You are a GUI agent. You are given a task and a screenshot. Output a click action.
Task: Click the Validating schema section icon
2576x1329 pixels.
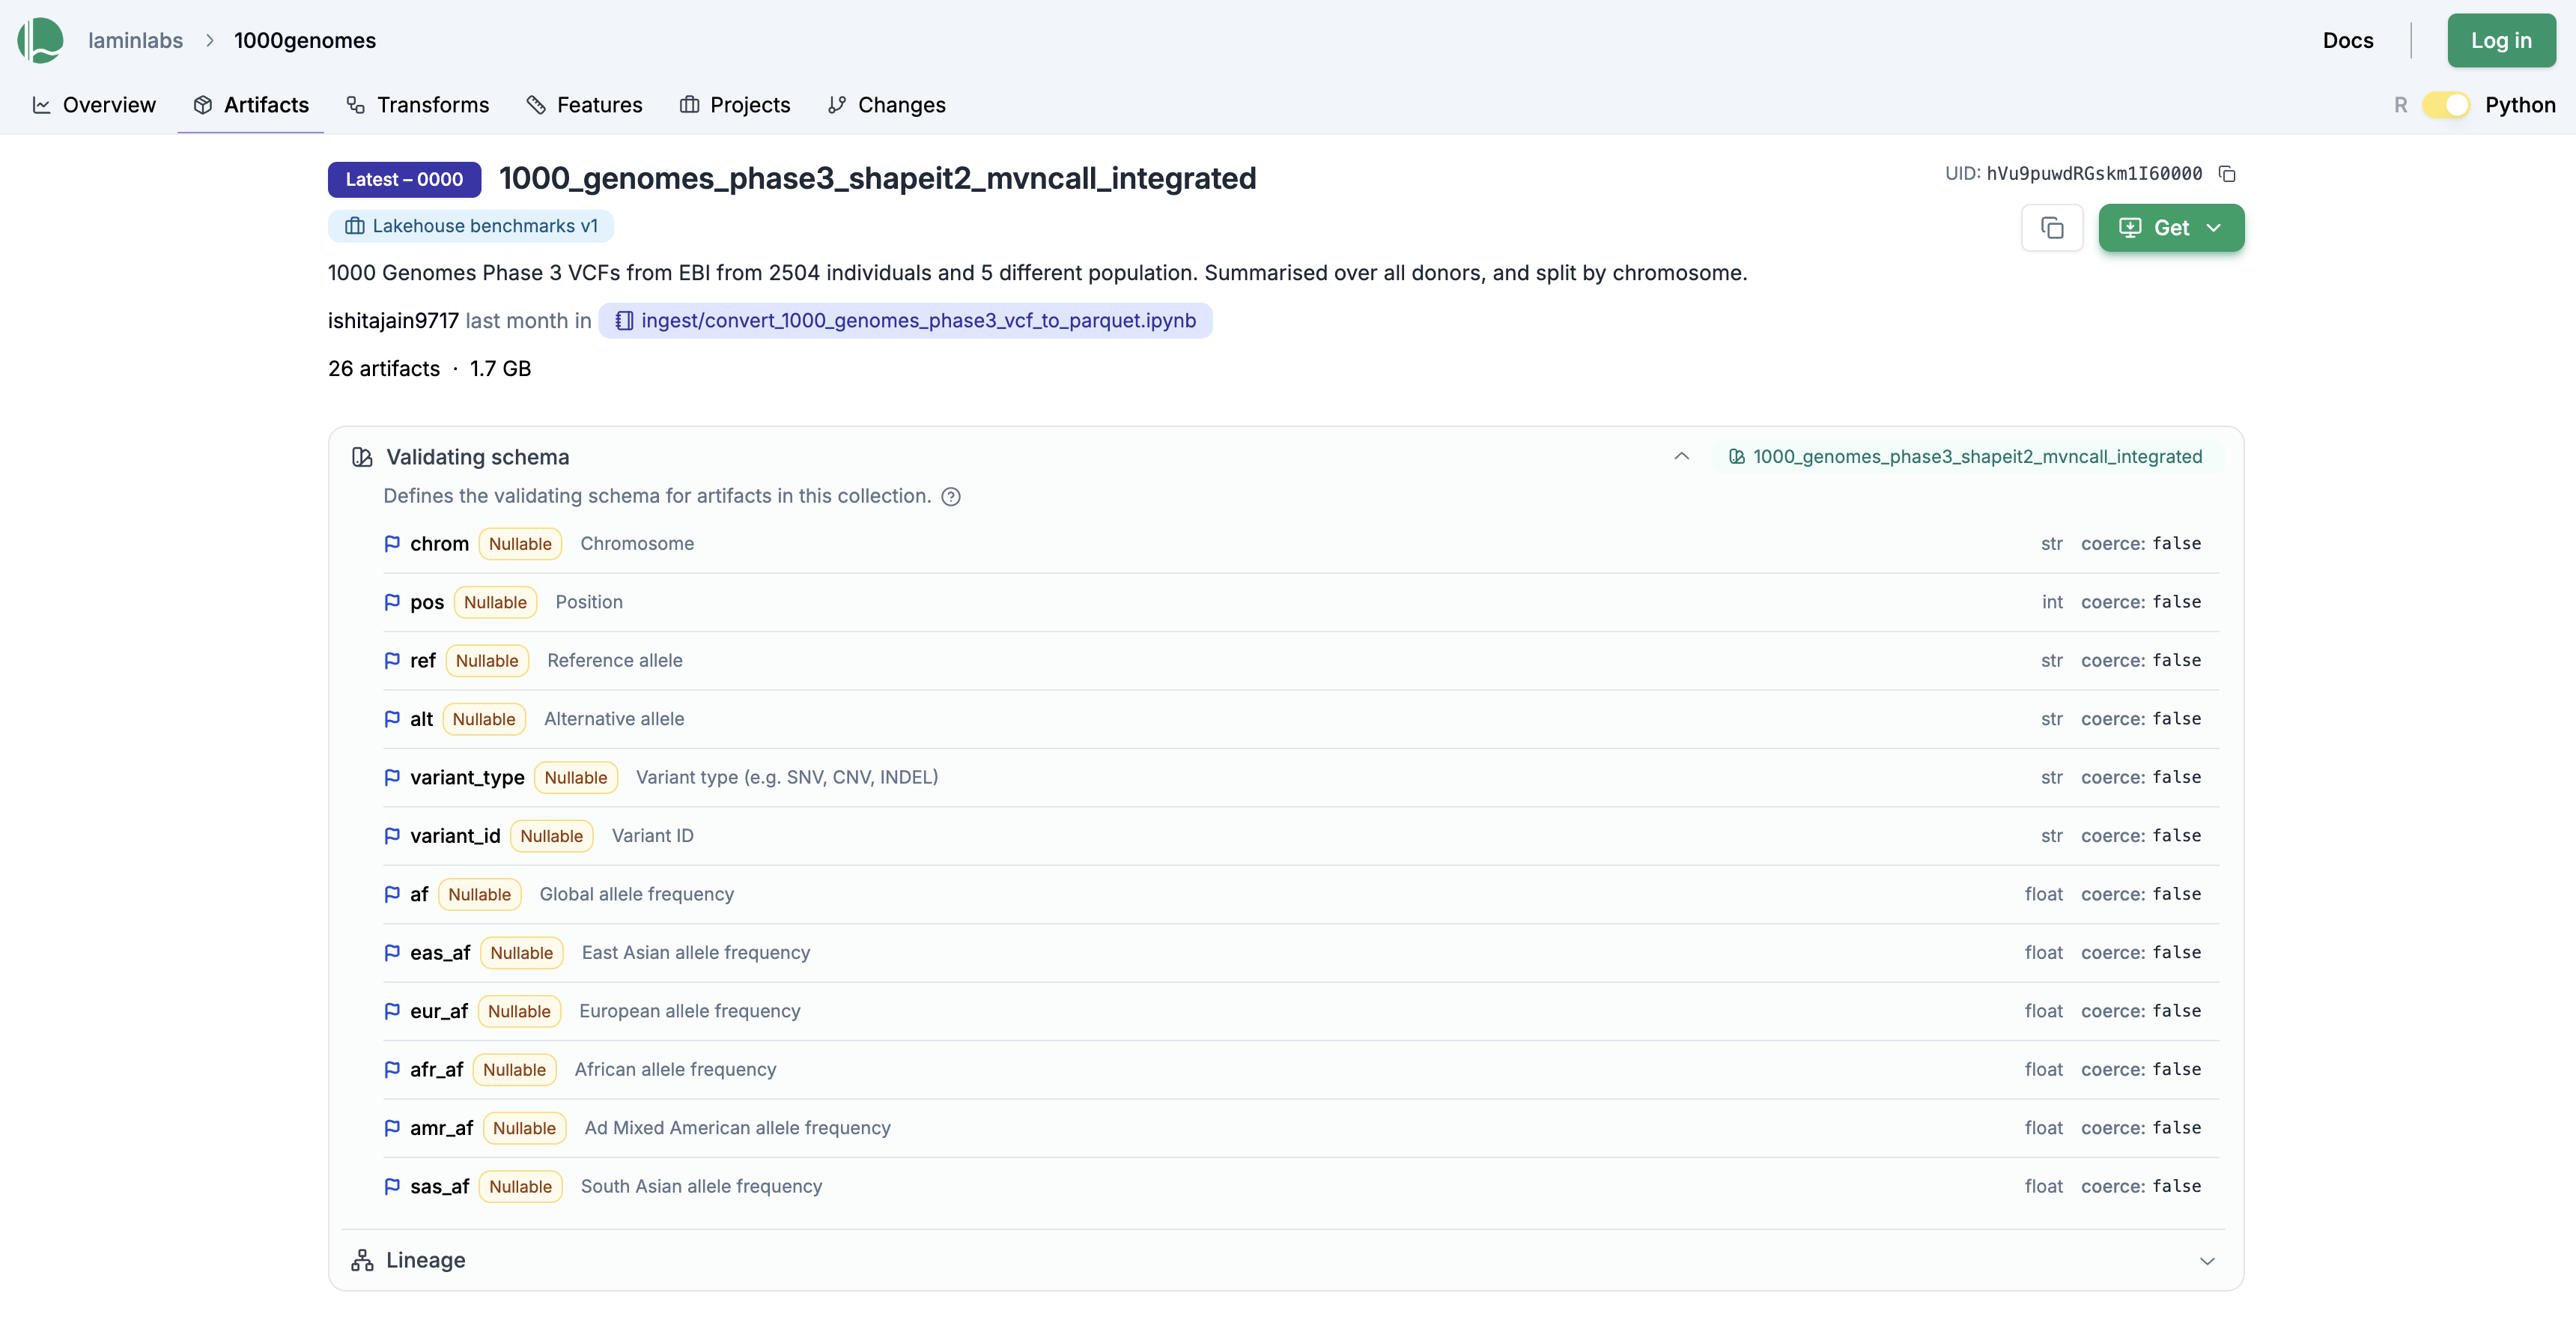coord(362,457)
